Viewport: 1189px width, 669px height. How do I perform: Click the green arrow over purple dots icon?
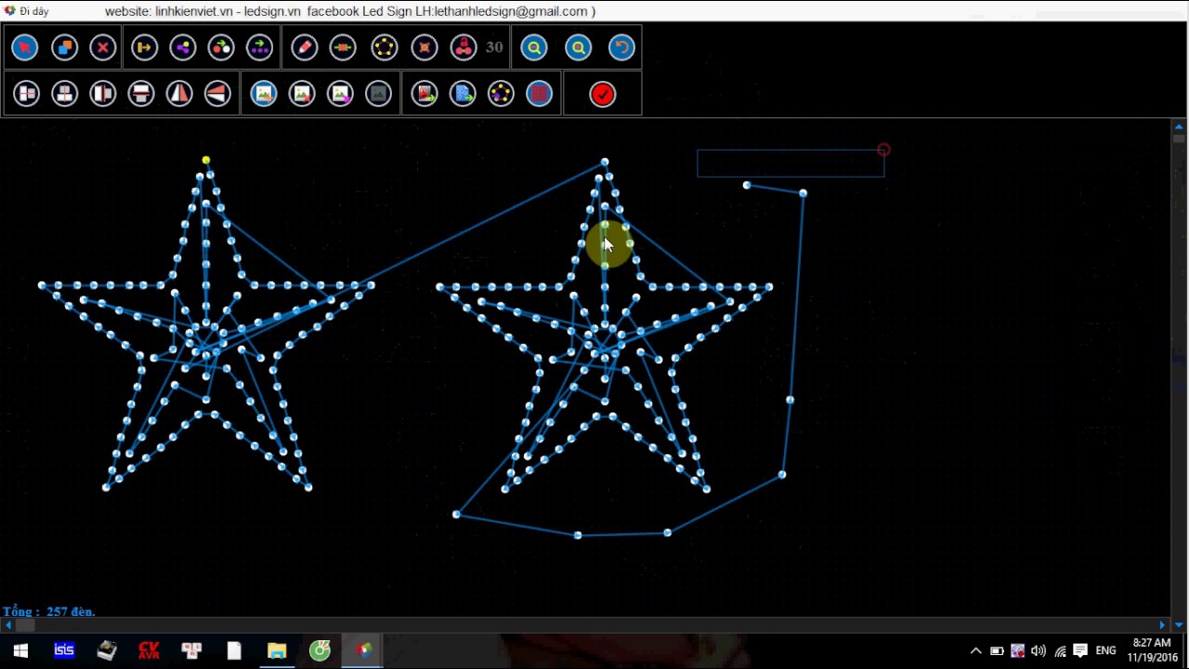[259, 47]
